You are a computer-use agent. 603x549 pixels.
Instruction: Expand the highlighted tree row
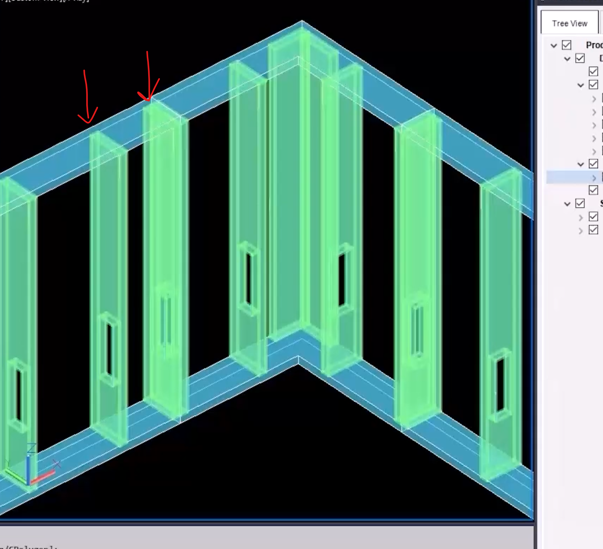(x=594, y=178)
